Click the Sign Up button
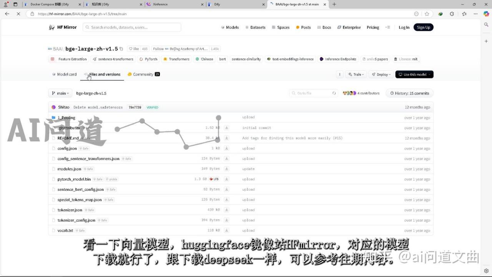The image size is (492, 277). 423,27
